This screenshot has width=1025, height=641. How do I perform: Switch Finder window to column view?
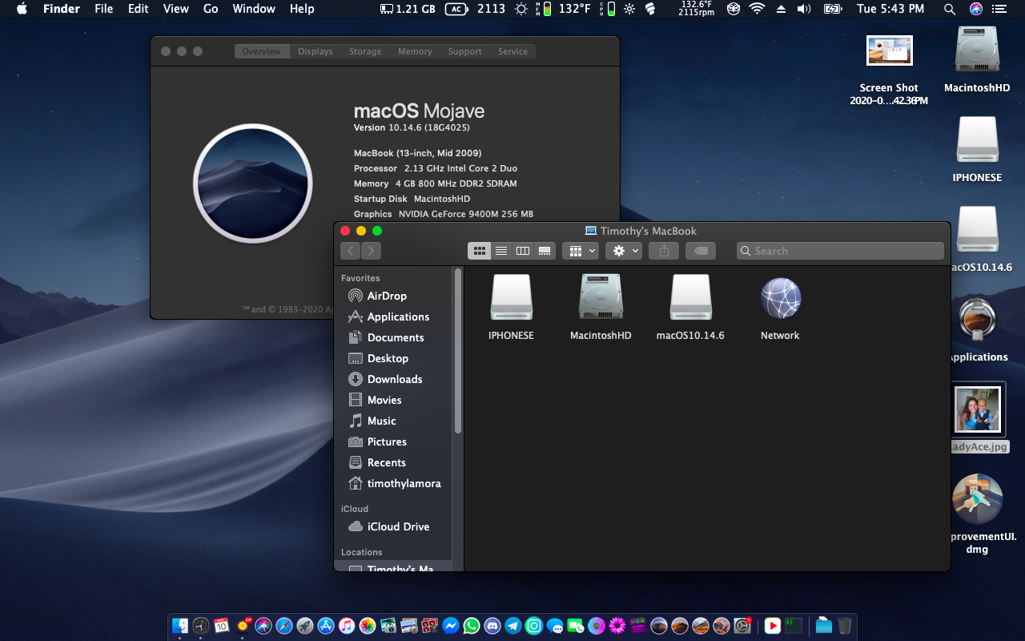click(523, 251)
